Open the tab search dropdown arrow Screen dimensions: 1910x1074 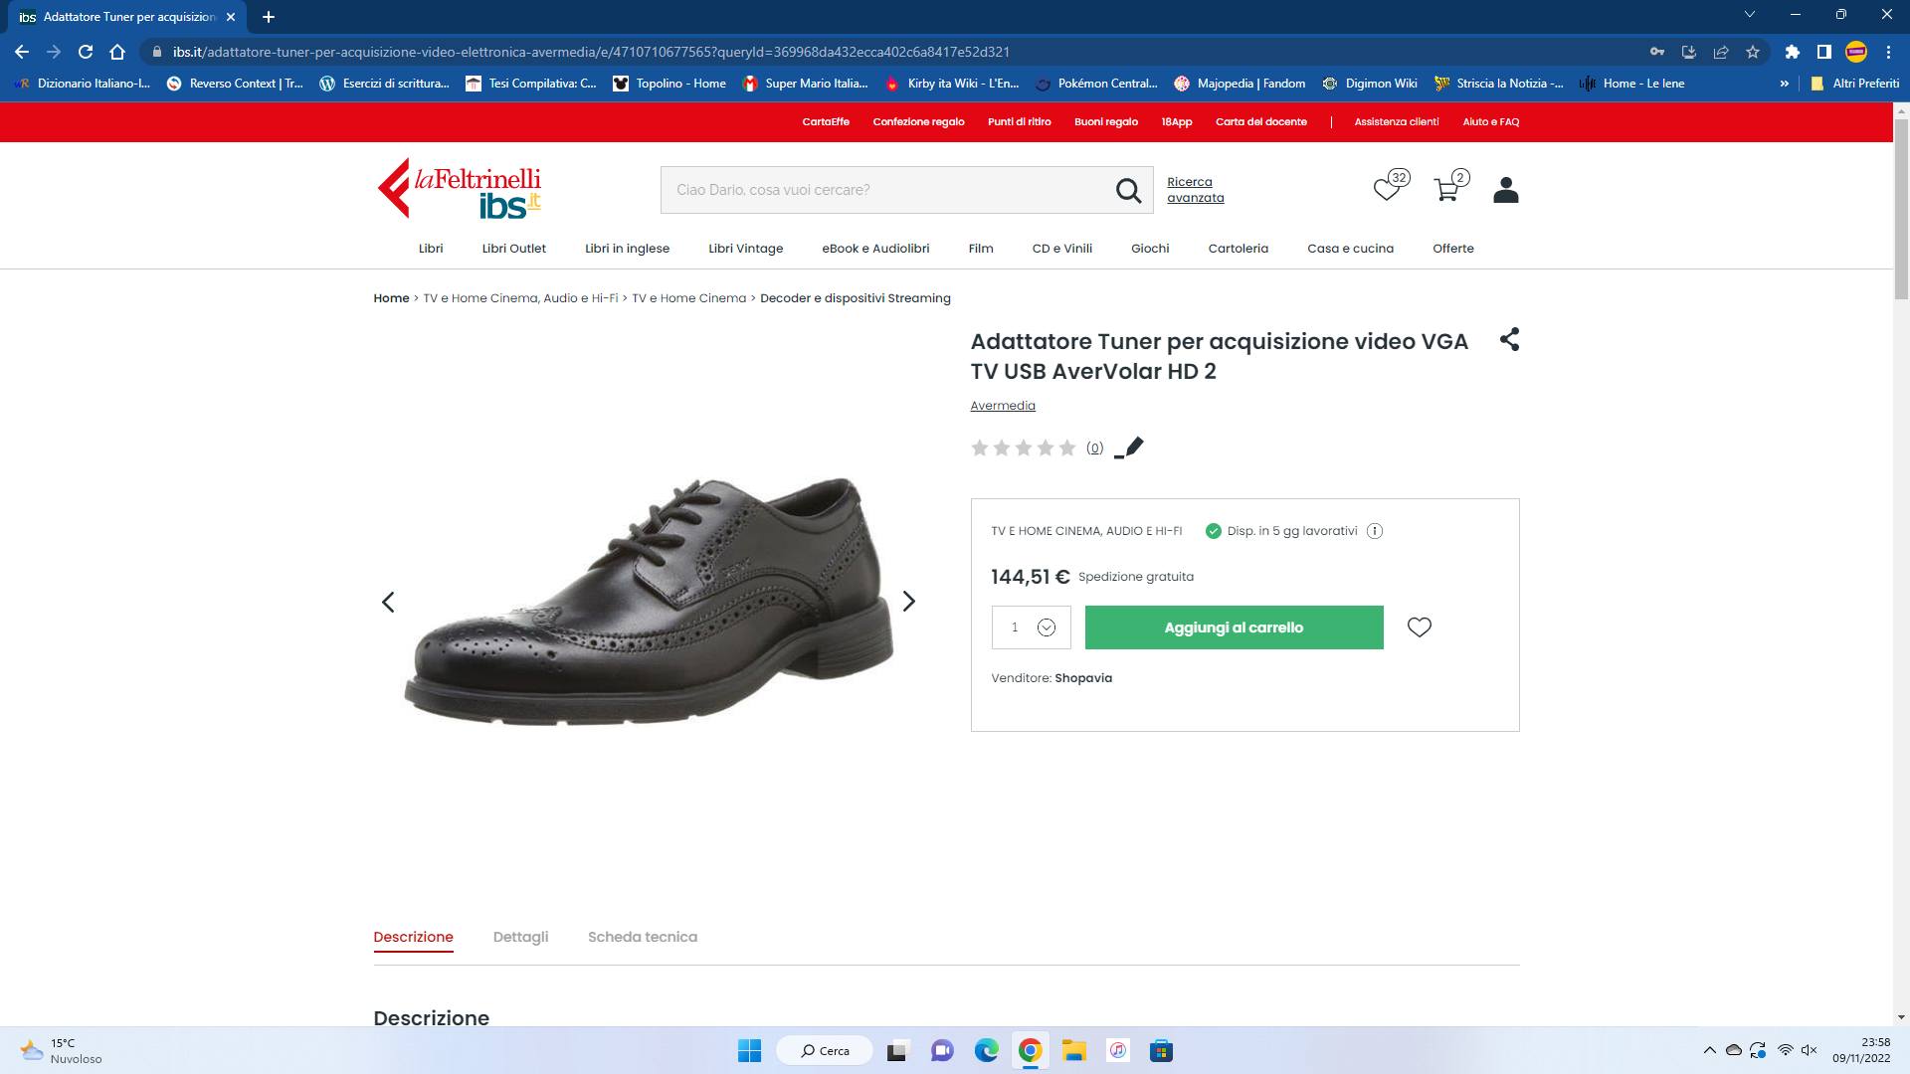[x=1750, y=15]
